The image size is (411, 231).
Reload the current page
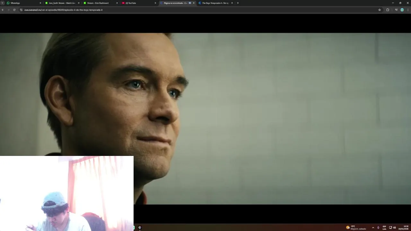click(x=14, y=10)
